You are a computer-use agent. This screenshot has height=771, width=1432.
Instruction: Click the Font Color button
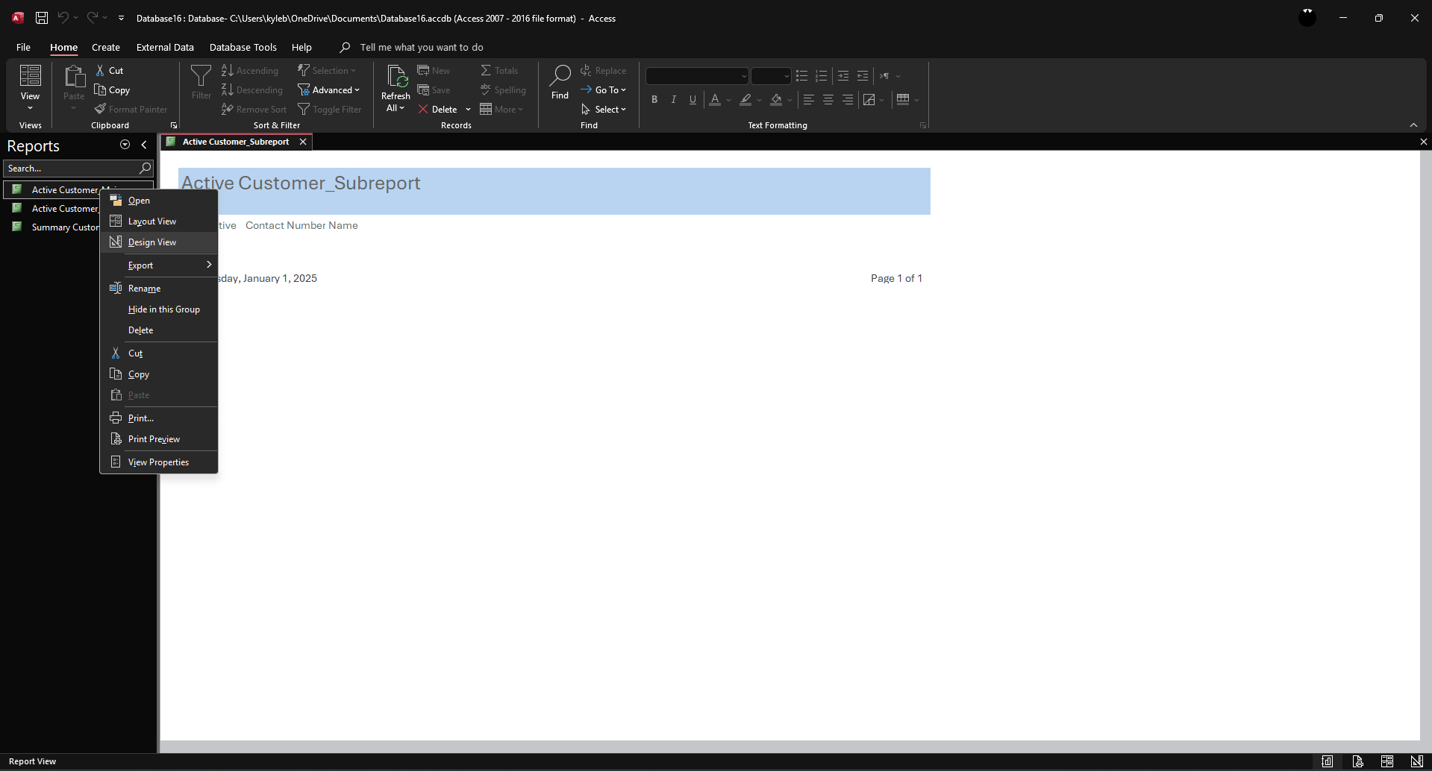715,100
